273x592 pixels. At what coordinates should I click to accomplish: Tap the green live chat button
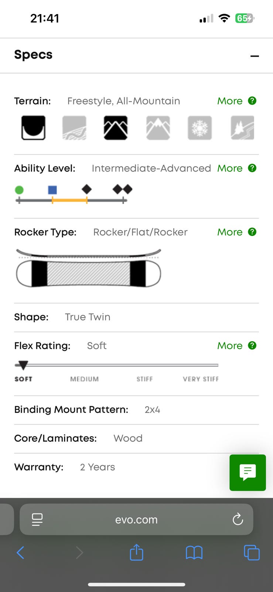pos(248,472)
